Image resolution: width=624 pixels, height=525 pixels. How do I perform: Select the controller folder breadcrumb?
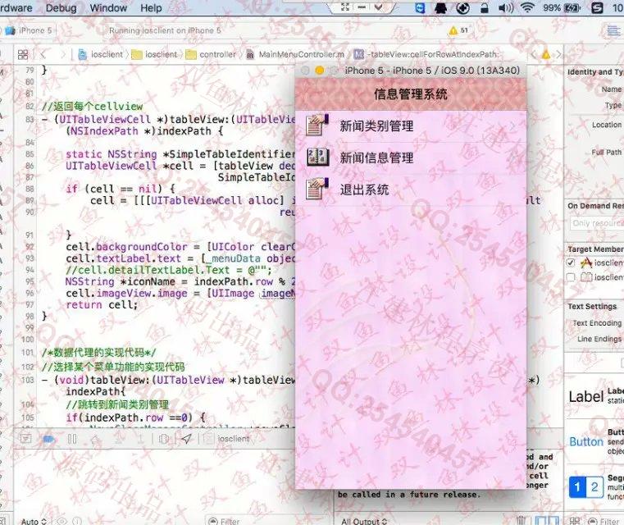(x=211, y=54)
